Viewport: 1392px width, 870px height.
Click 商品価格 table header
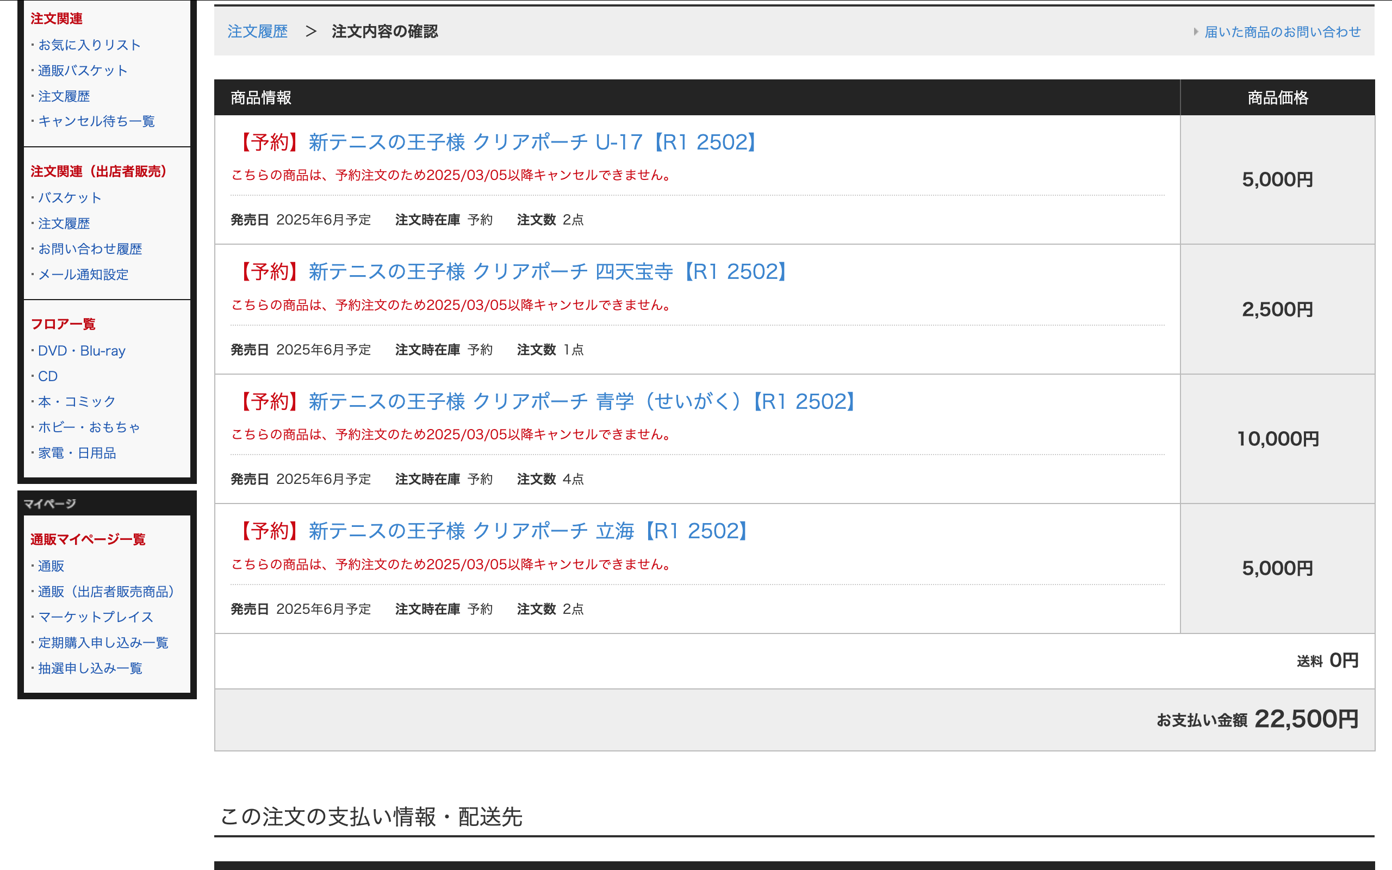(x=1277, y=98)
